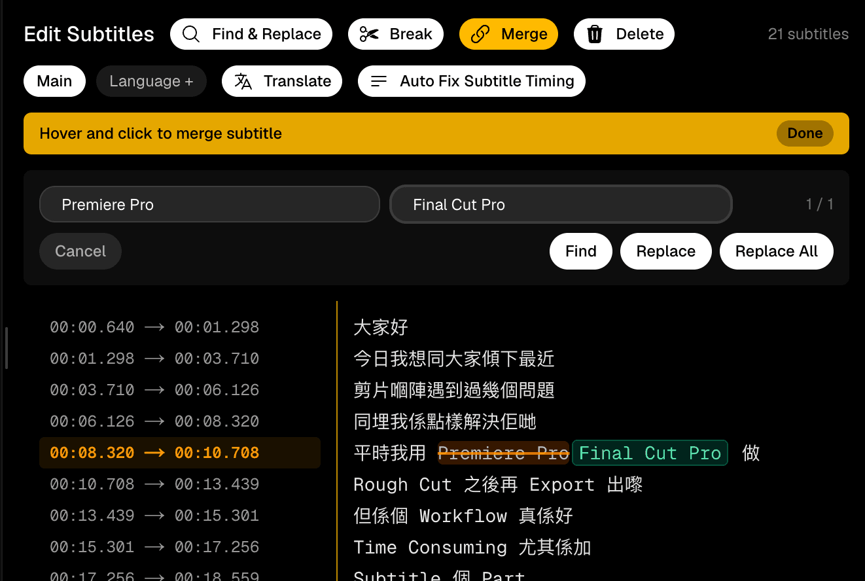The height and width of the screenshot is (581, 865).
Task: Click the Edit Subtitles heading
Action: click(x=89, y=34)
